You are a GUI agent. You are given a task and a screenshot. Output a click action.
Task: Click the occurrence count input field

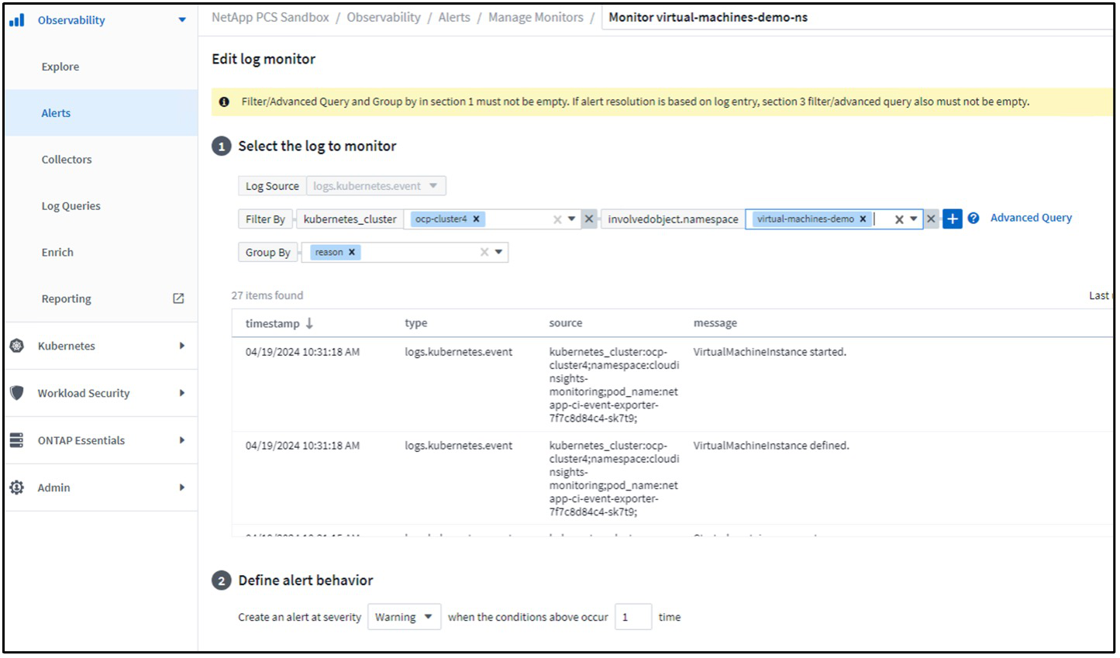(632, 618)
